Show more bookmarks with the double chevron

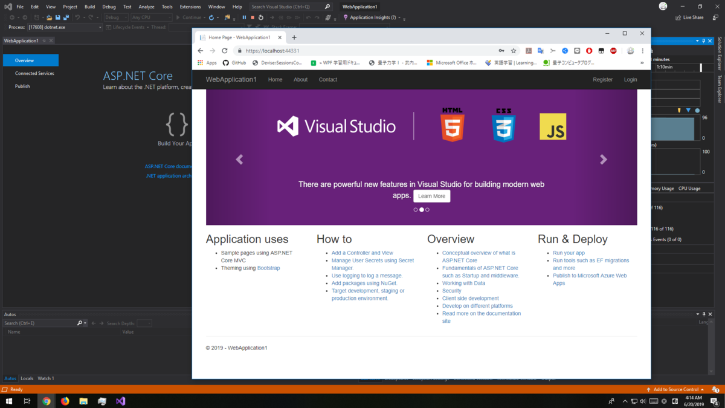(x=642, y=62)
